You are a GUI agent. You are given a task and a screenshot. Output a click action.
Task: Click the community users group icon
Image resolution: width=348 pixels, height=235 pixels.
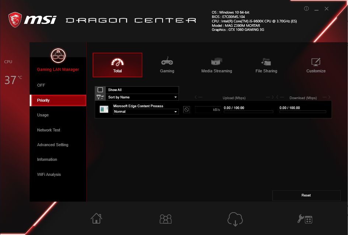[166, 219]
